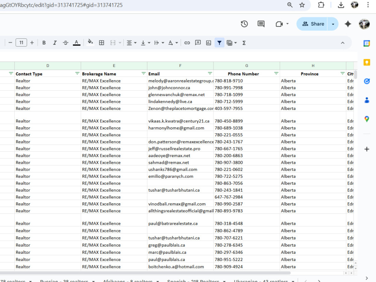Open the borders tool
Image resolution: width=376 pixels, height=282 pixels.
102,43
